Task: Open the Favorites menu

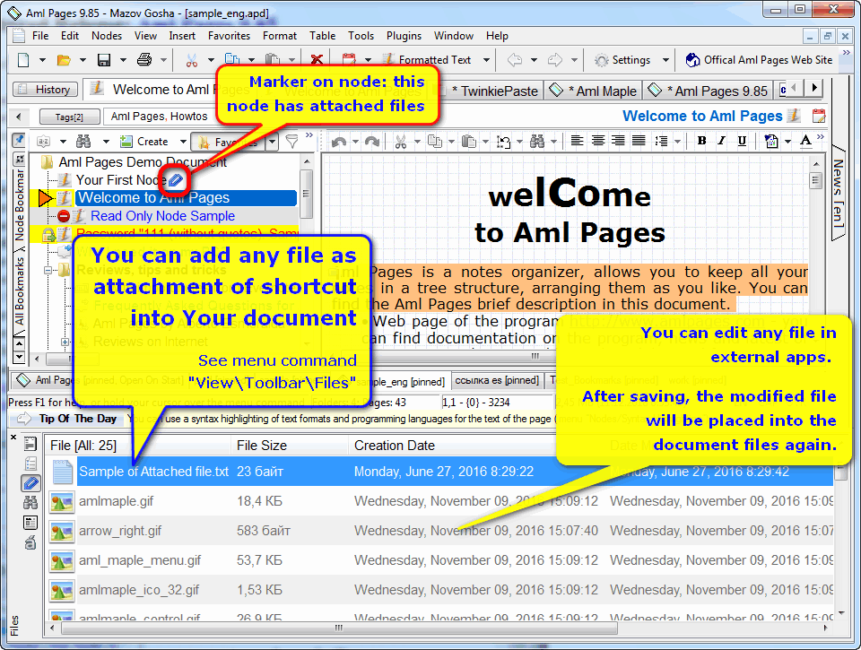Action: (x=229, y=36)
